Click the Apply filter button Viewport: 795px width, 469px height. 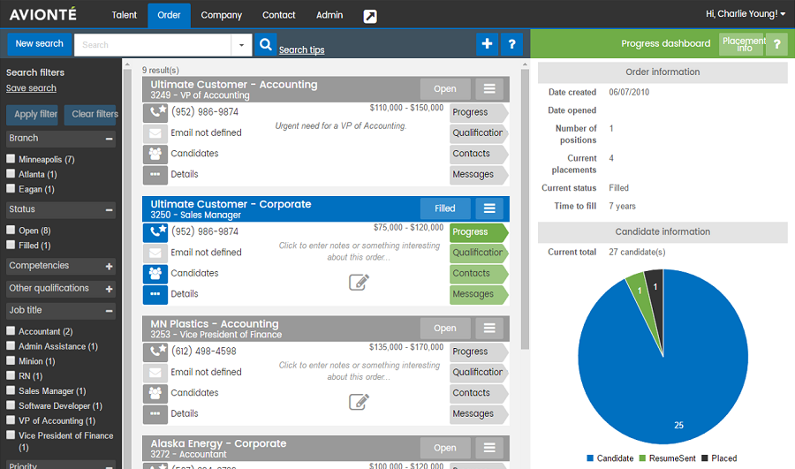coord(33,115)
